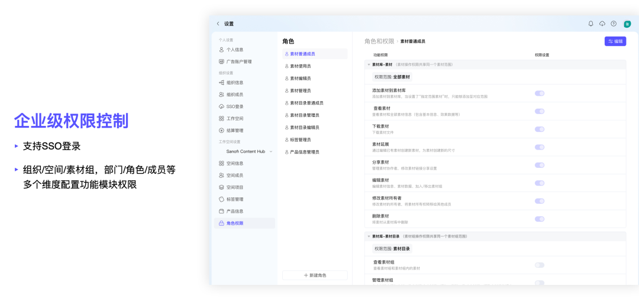Open 空间成员 in the settings sidebar
639x302 pixels.
(x=235, y=176)
